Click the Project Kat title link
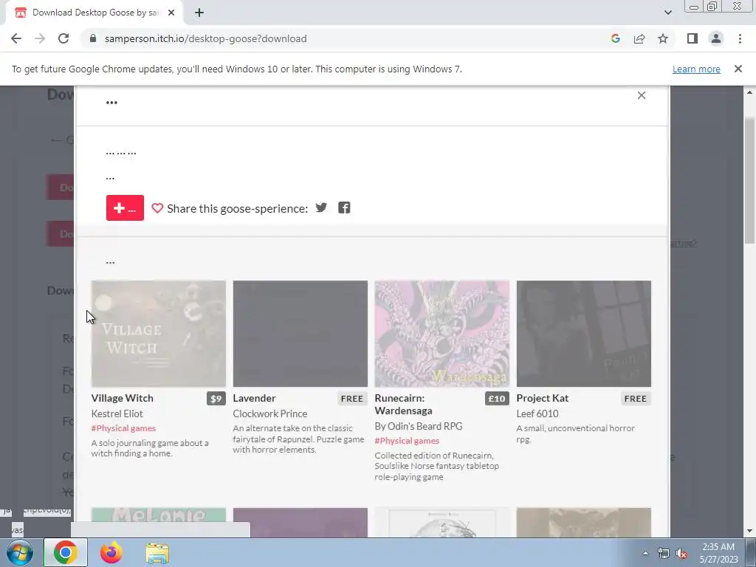Screen dimensions: 756x567 (x=543, y=398)
